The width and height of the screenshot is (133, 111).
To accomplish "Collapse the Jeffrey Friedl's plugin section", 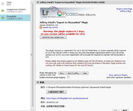I will click(x=38, y=2).
